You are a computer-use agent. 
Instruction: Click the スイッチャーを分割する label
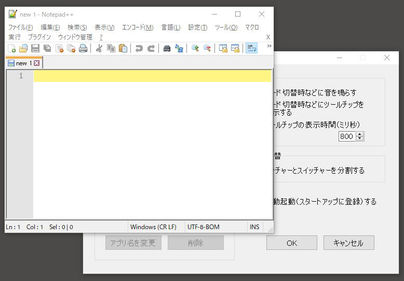331,171
